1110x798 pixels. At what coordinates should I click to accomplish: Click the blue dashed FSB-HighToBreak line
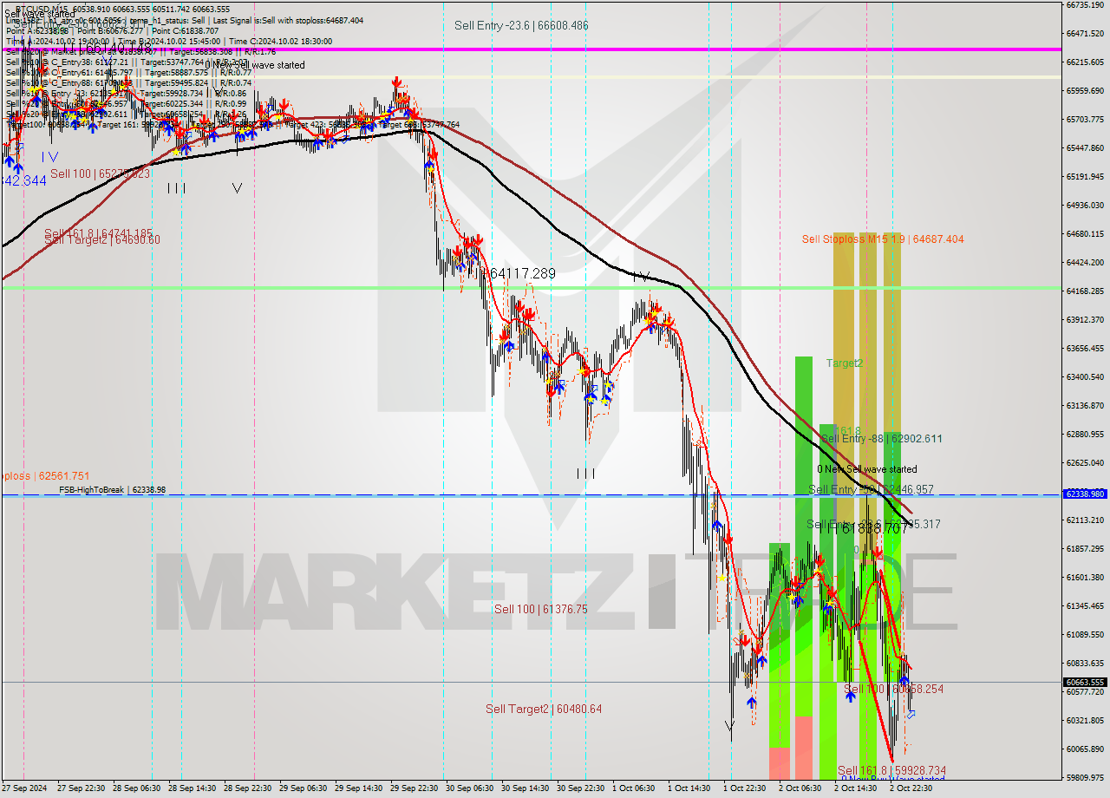click(531, 495)
